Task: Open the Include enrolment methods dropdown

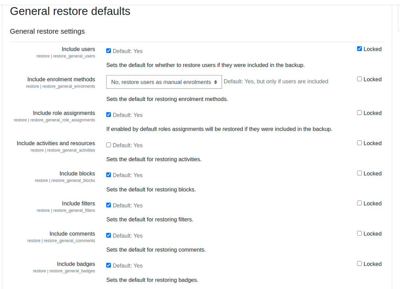Action: point(164,82)
